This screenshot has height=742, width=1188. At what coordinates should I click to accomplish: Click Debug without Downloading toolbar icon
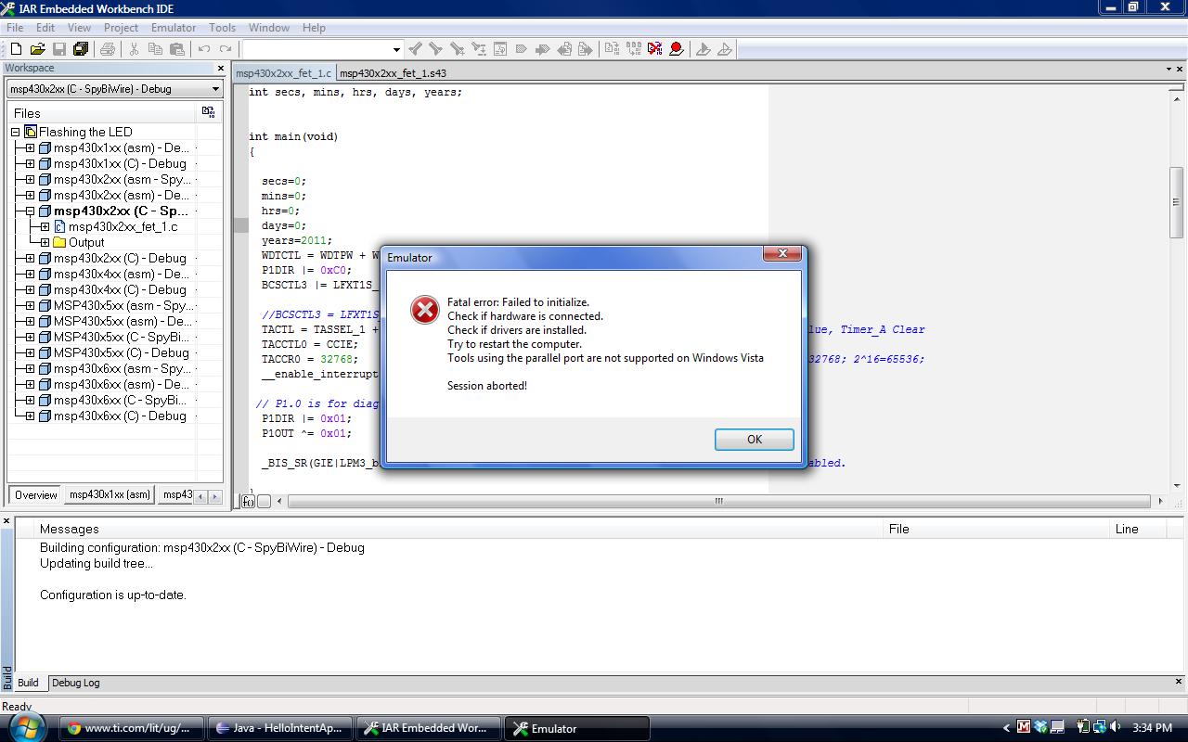(725, 49)
